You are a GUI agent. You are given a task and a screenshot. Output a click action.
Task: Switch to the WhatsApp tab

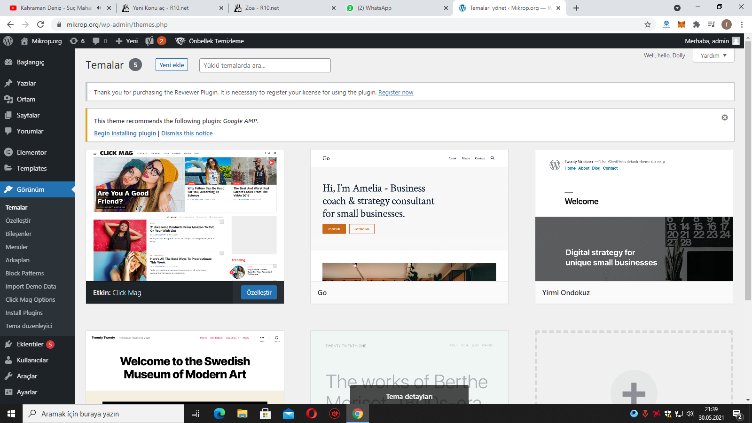(x=397, y=8)
